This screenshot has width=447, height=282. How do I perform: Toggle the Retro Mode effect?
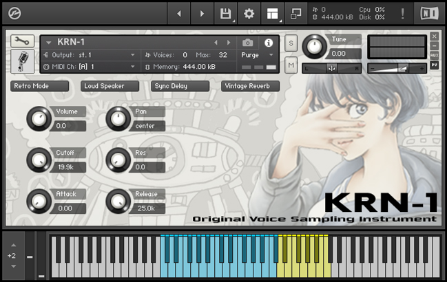40,86
